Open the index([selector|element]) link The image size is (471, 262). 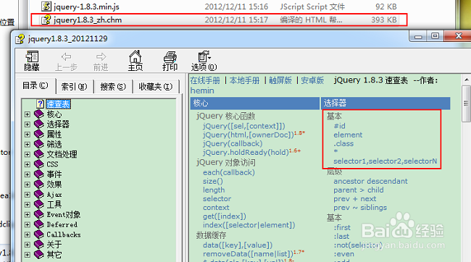point(249,225)
